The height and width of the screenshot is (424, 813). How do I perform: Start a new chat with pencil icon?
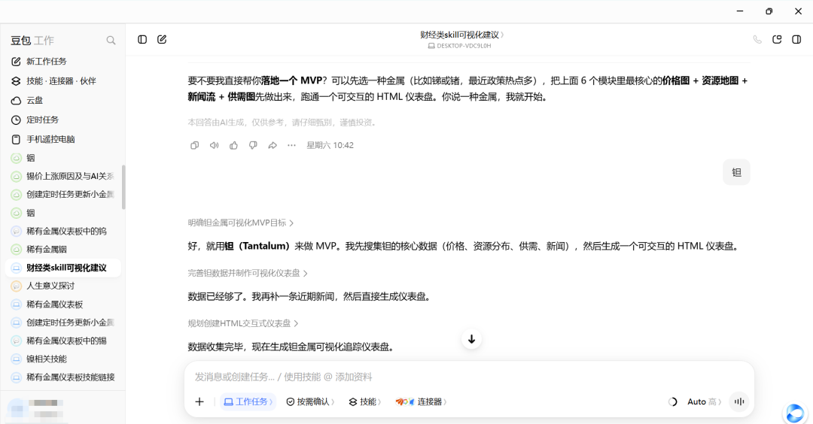(x=162, y=39)
